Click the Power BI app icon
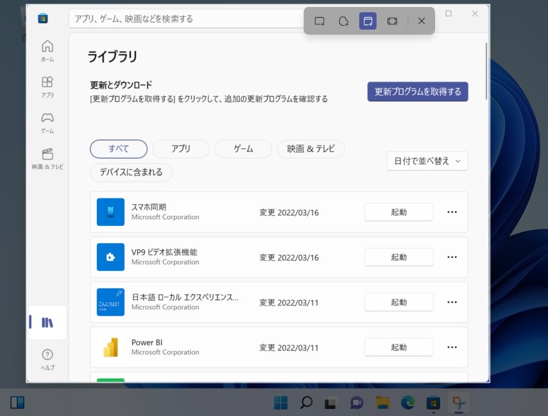The height and width of the screenshot is (416, 548). click(110, 347)
